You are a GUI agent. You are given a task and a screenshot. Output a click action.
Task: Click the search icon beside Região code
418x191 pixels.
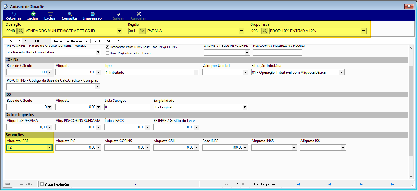pyautogui.click(x=142, y=31)
